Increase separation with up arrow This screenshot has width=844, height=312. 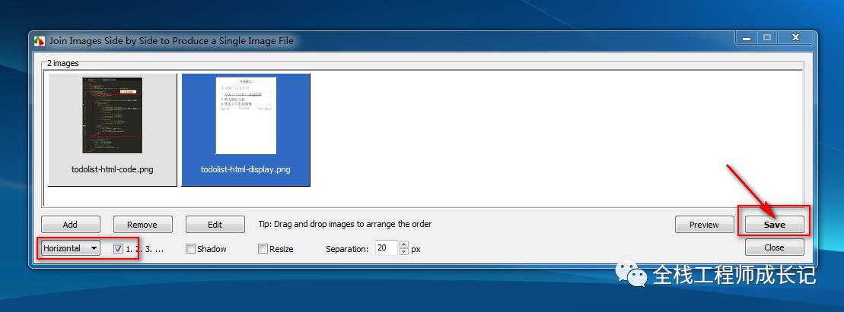coord(404,244)
